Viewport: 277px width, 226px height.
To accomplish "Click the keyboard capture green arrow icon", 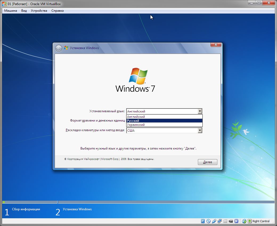I will [250, 221].
